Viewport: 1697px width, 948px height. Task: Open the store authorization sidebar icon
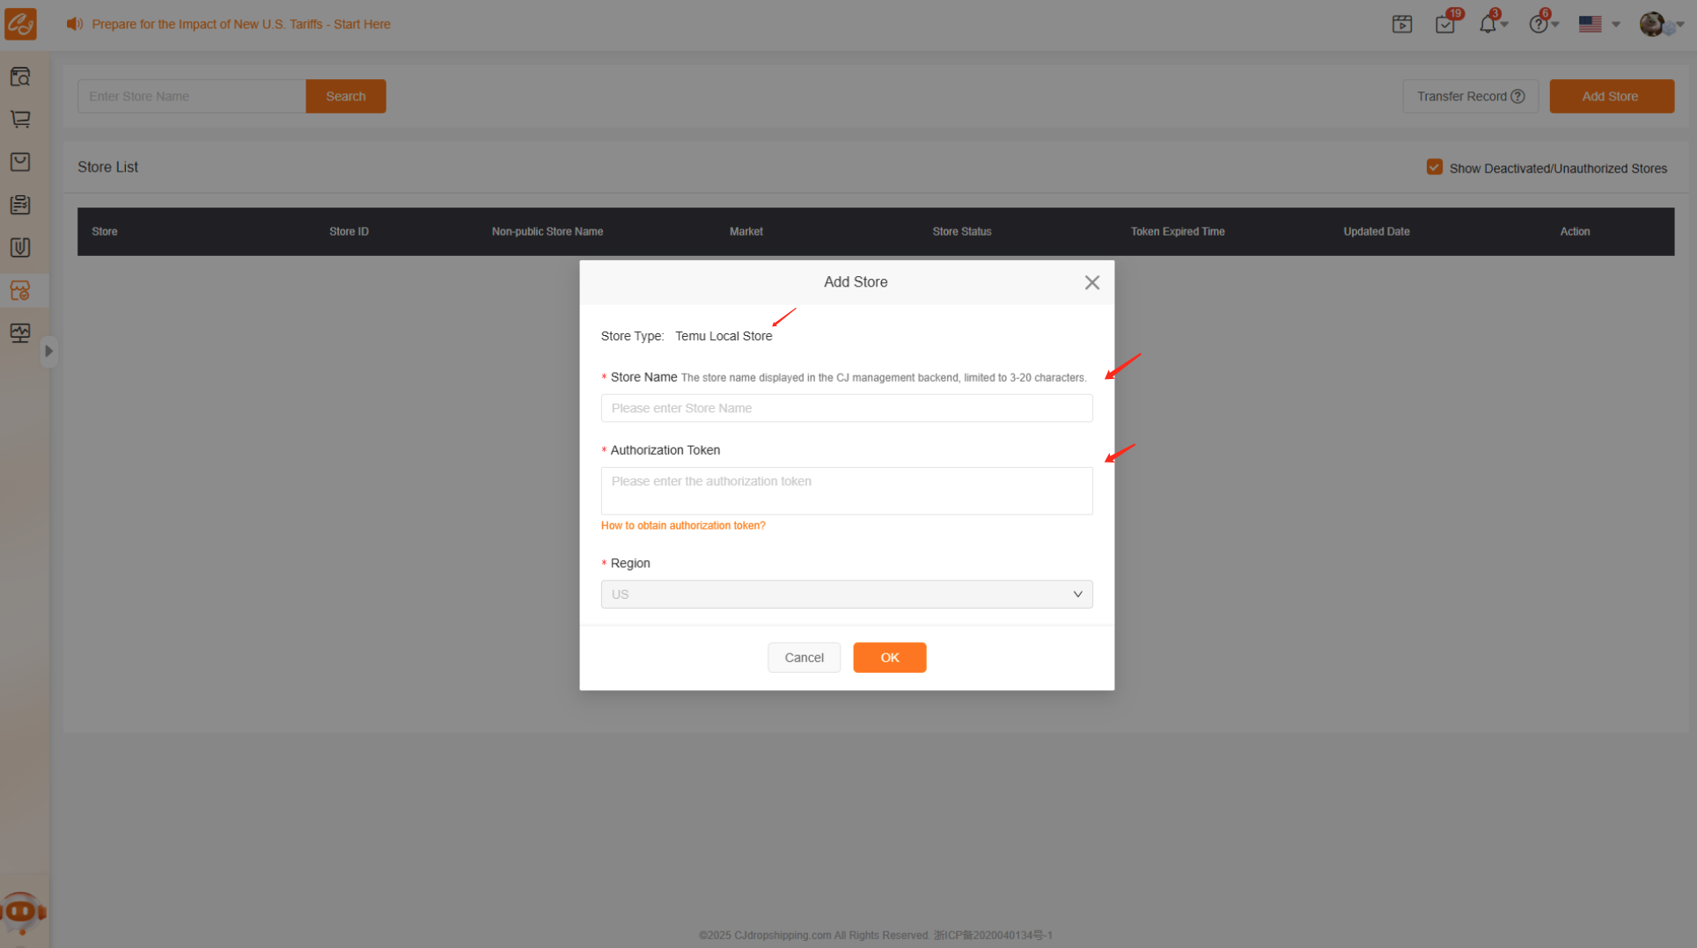point(20,290)
